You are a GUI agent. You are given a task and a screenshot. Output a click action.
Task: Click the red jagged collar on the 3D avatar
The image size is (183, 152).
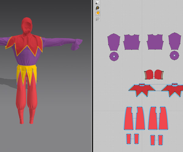25,43
